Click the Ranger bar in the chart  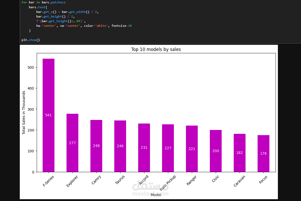point(192,149)
